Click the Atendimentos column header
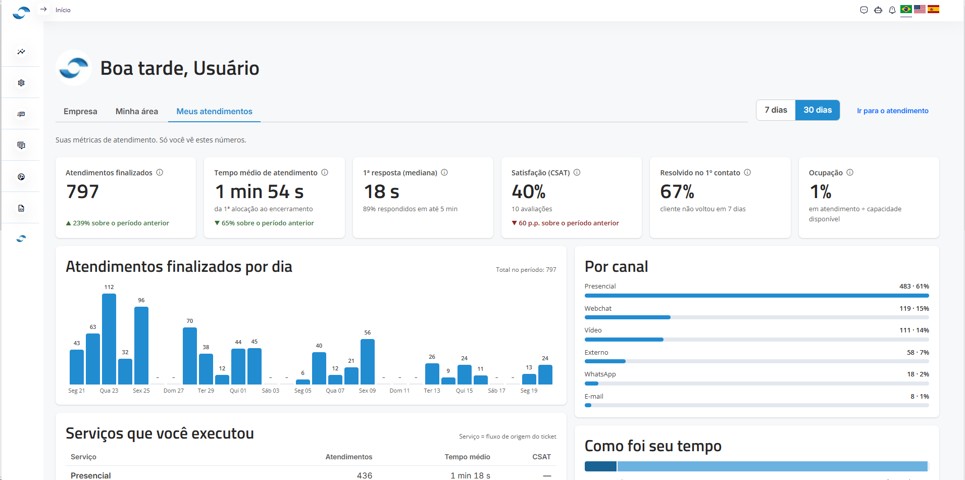The height and width of the screenshot is (480, 965). 348,457
